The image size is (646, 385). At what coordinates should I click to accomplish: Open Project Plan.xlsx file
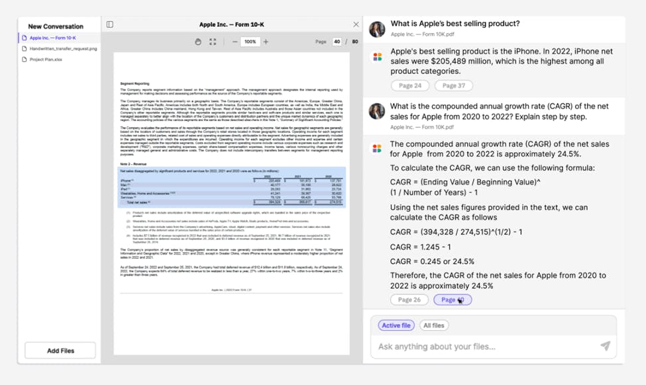click(x=46, y=60)
